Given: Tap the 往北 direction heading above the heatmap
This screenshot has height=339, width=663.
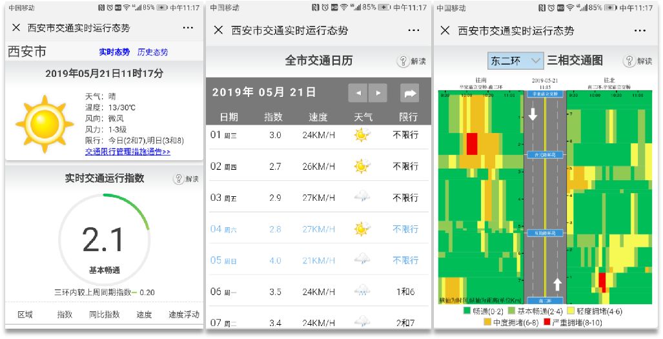Looking at the screenshot, I should [609, 80].
